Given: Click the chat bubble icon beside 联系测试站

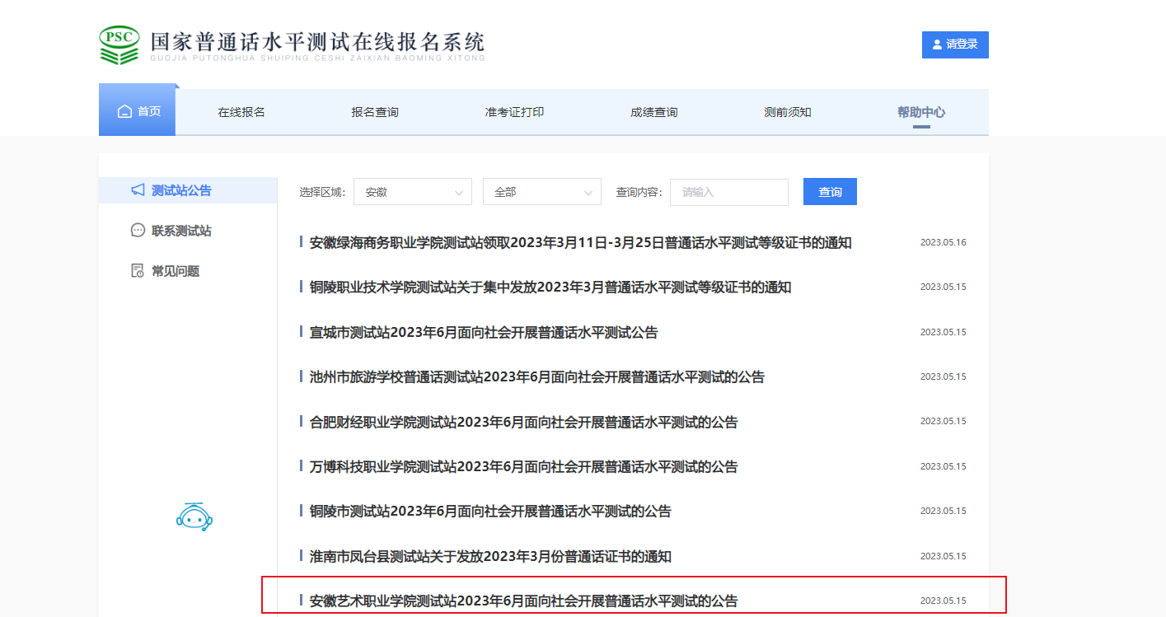Looking at the screenshot, I should point(138,231).
